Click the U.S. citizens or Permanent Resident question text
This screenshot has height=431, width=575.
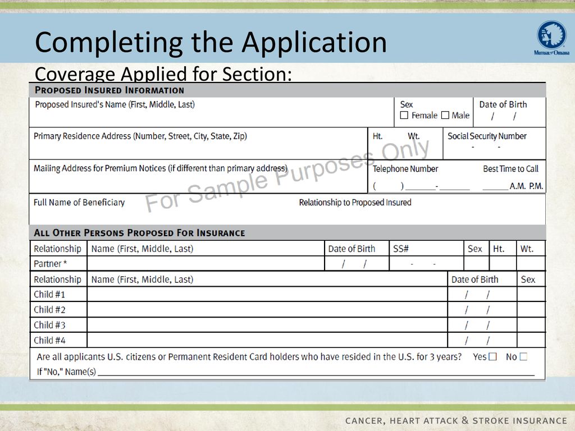pos(249,356)
